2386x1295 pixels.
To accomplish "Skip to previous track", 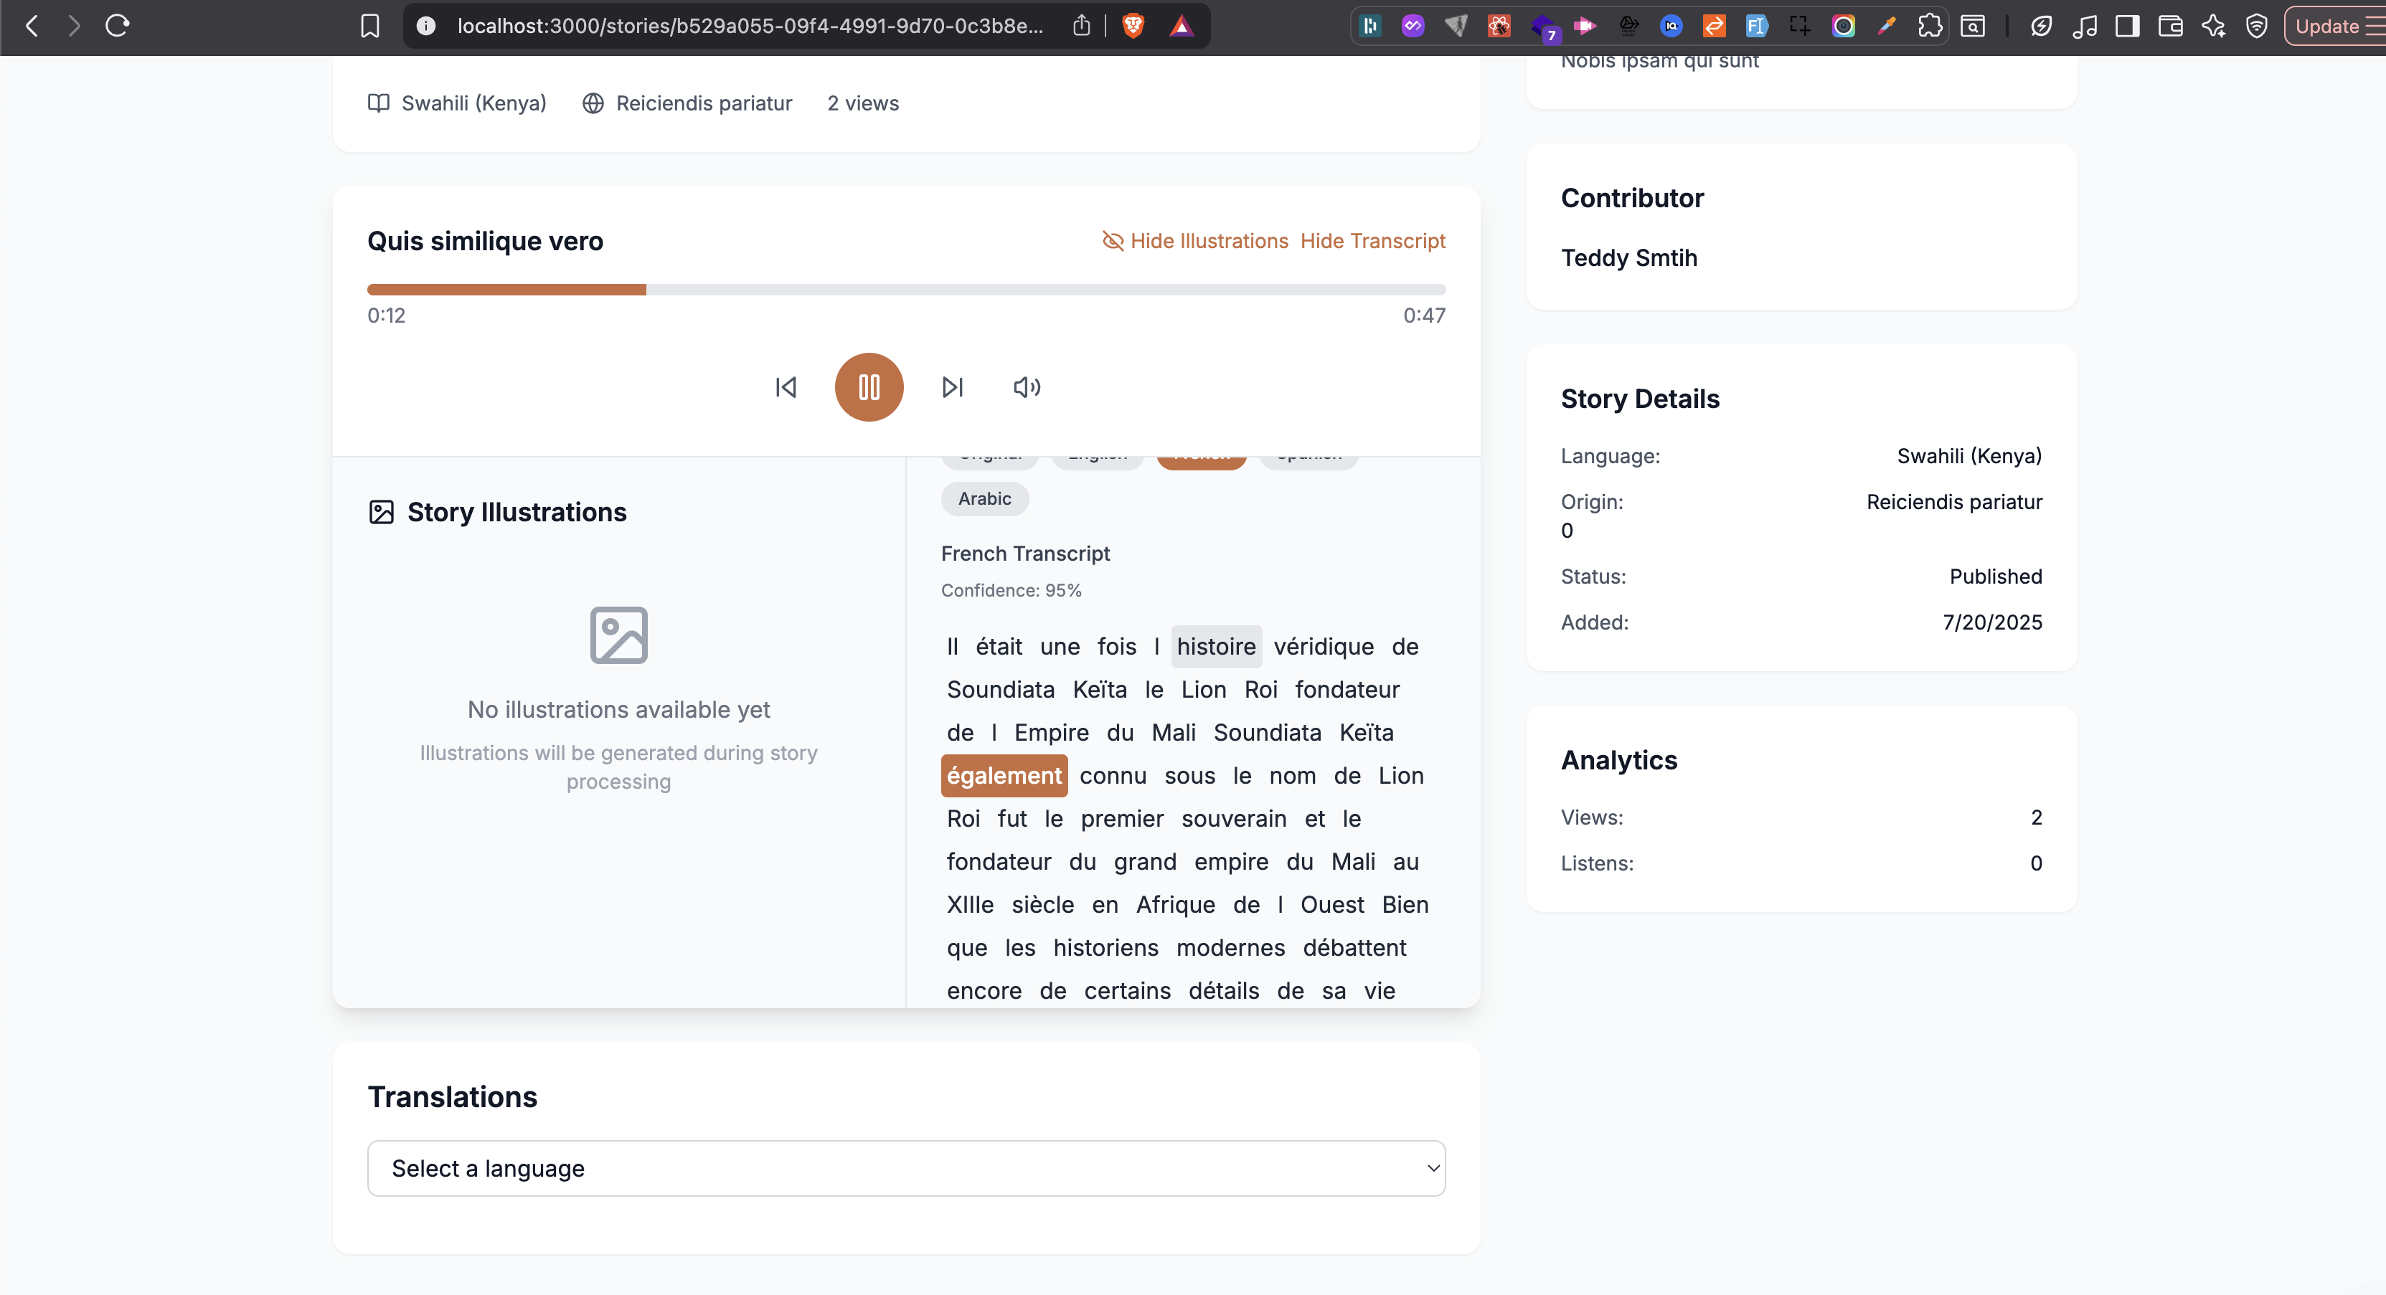I will (786, 387).
